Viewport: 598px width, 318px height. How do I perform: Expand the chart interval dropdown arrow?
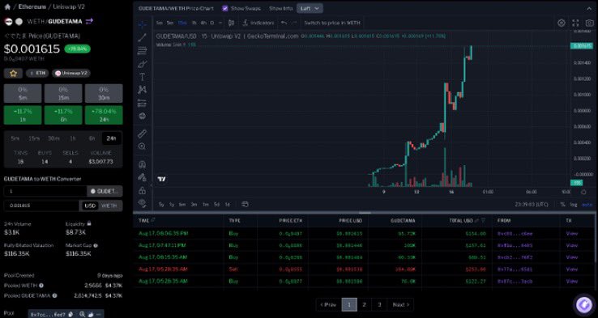(x=220, y=23)
